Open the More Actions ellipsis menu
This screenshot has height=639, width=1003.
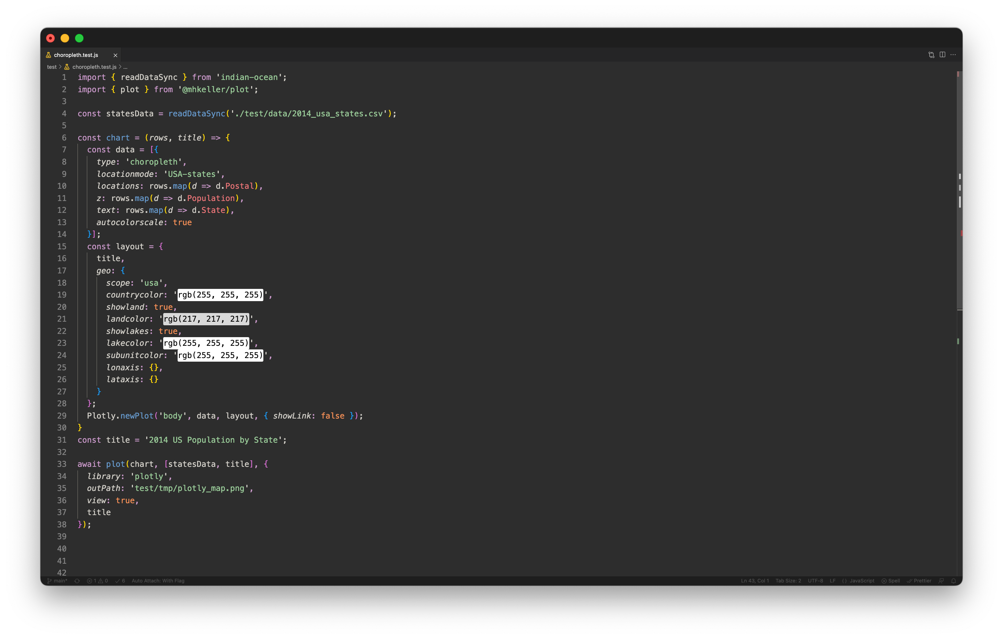pyautogui.click(x=953, y=54)
